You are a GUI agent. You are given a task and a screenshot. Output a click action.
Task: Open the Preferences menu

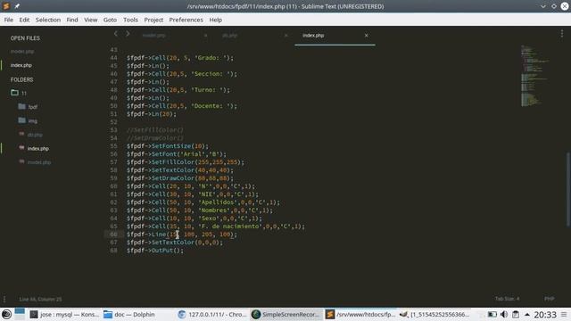tap(186, 20)
